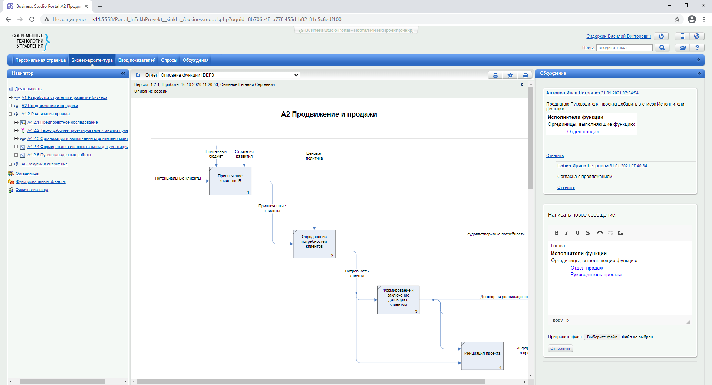The height and width of the screenshot is (385, 712).
Task: Collapse the Навигатор panel
Action: 123,73
